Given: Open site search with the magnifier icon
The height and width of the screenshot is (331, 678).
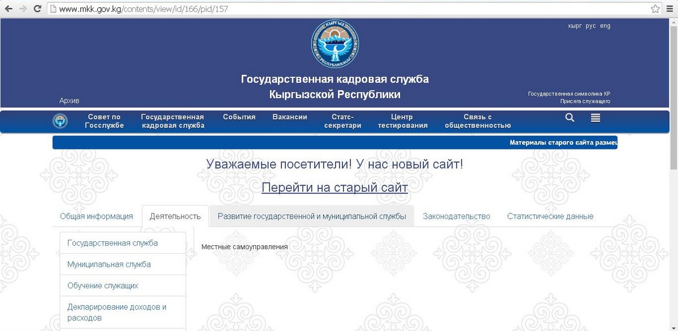Looking at the screenshot, I should click(570, 118).
